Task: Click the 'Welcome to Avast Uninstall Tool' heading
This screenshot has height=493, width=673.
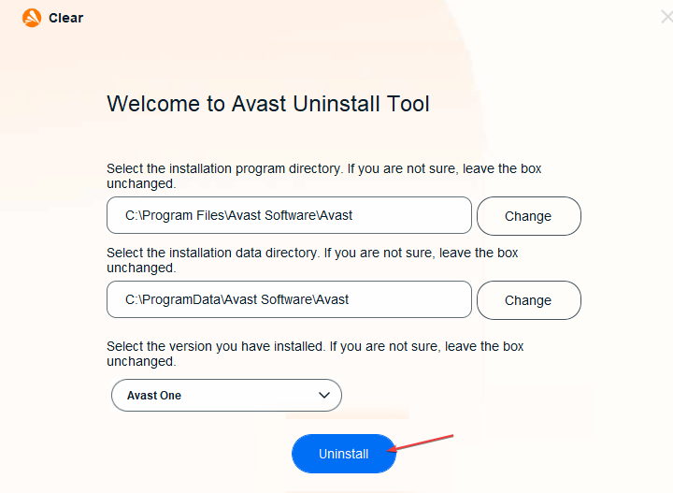Action: pos(268,104)
